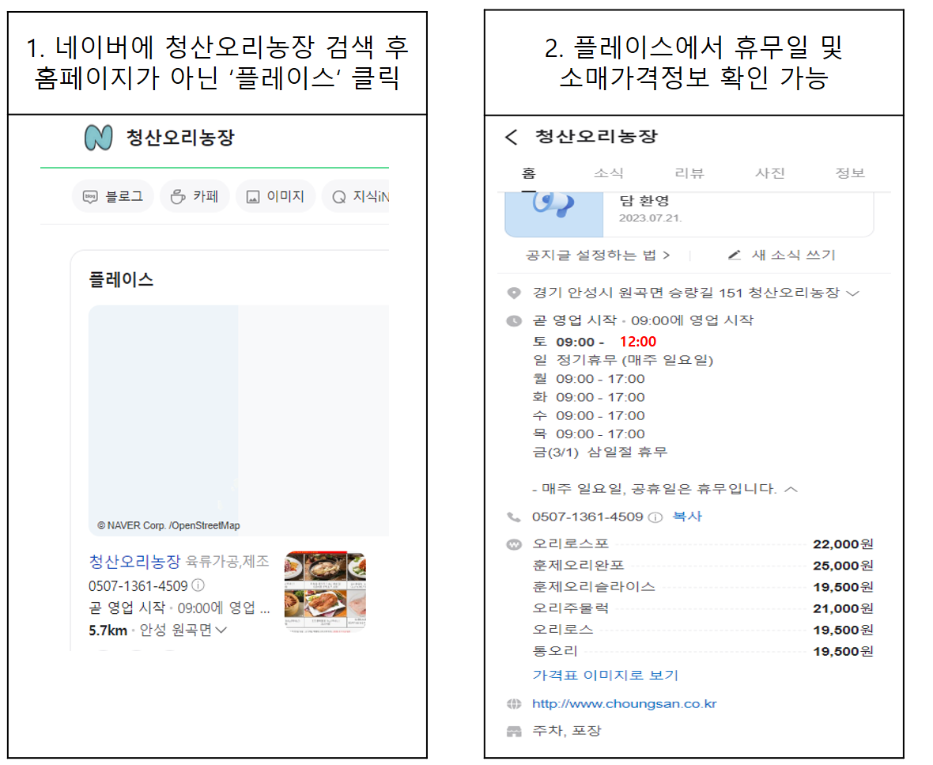Filter search results by 카페
Viewport: 933px width, 765px height.
coord(195,196)
